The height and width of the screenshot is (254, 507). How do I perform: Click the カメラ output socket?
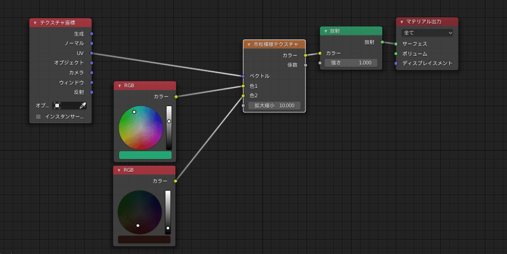[91, 73]
